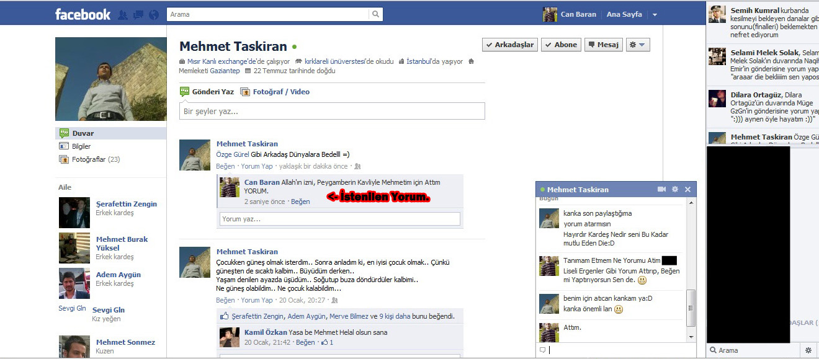The width and height of the screenshot is (819, 359).
Task: Click Ana Sayfa link in top bar
Action: 624,14
